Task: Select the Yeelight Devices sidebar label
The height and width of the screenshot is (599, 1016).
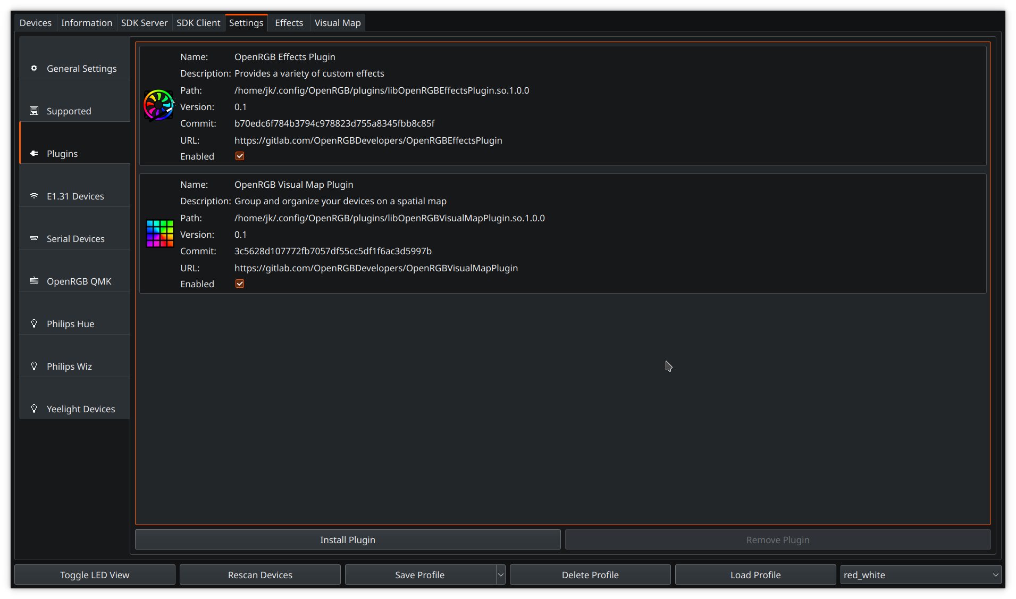Action: pyautogui.click(x=81, y=409)
